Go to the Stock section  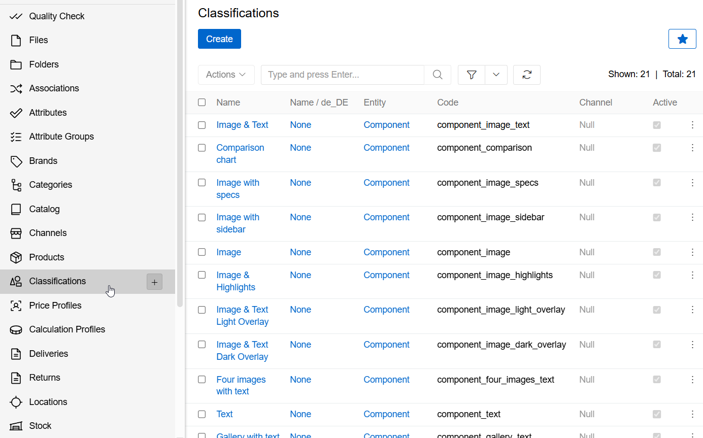point(40,426)
